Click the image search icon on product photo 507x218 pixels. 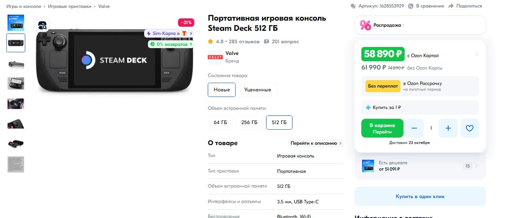[x=42, y=25]
